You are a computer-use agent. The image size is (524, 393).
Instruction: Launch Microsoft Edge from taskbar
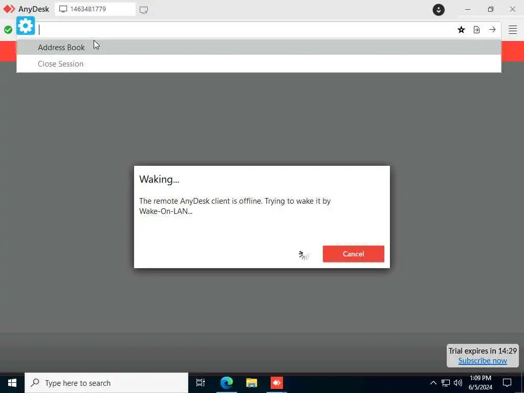[226, 383]
